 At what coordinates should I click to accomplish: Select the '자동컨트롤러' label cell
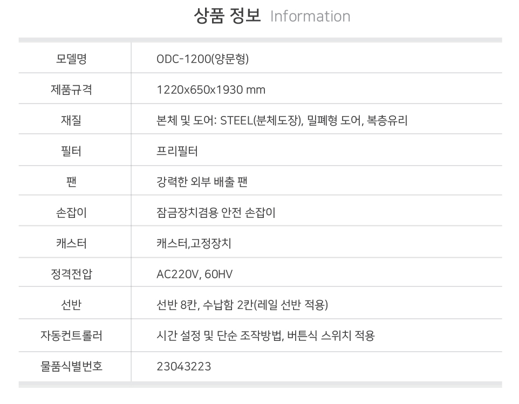tap(71, 336)
